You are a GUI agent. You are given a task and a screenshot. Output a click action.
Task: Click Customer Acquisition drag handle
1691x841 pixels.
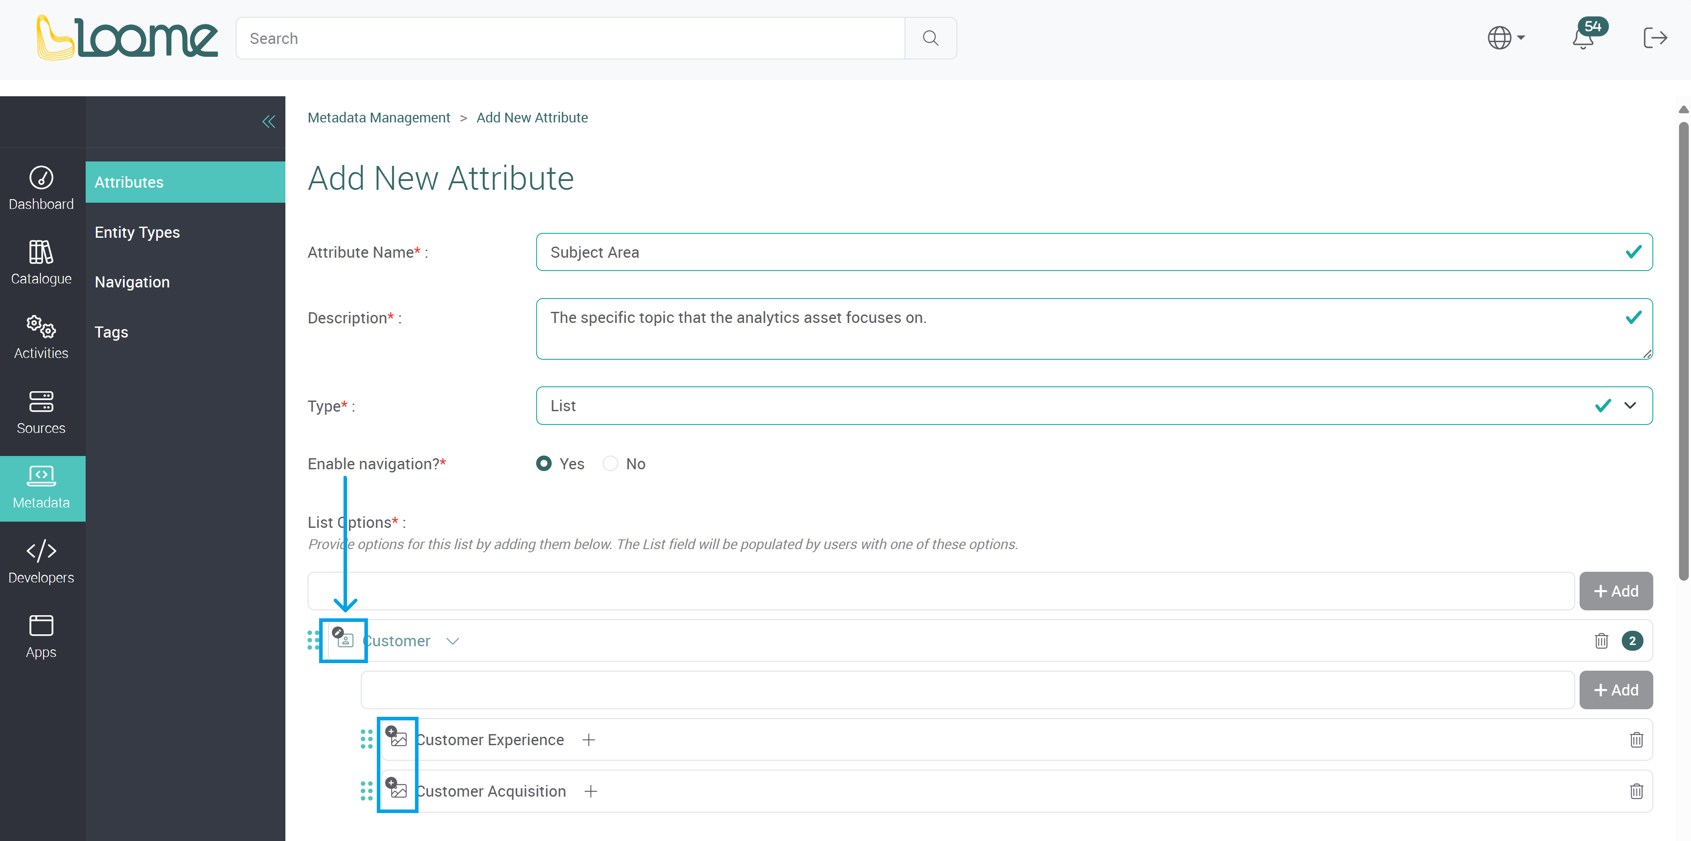click(x=366, y=790)
